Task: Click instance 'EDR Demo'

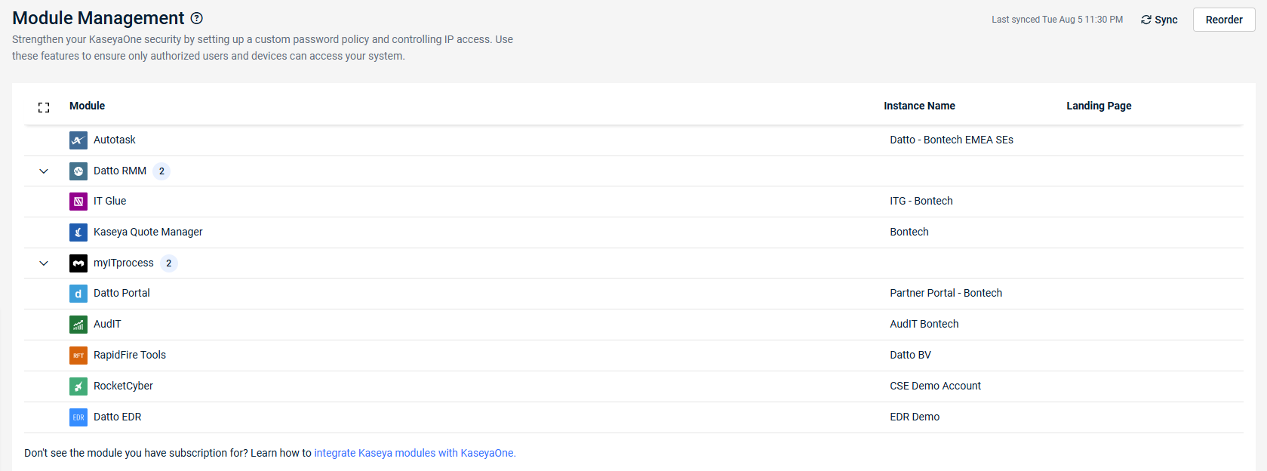Action: (915, 417)
